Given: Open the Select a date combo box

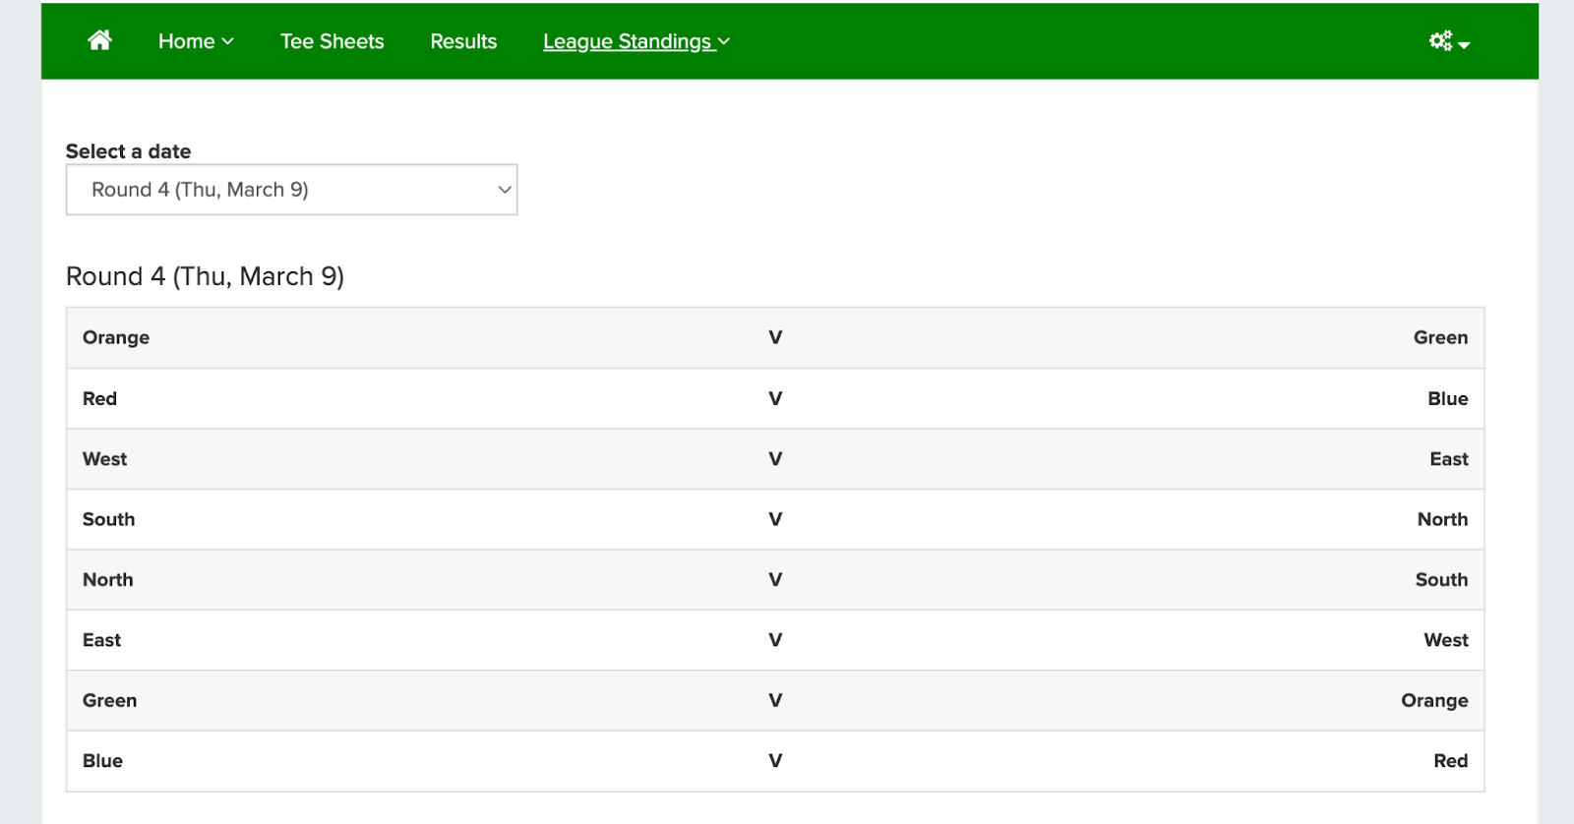Looking at the screenshot, I should coord(291,190).
